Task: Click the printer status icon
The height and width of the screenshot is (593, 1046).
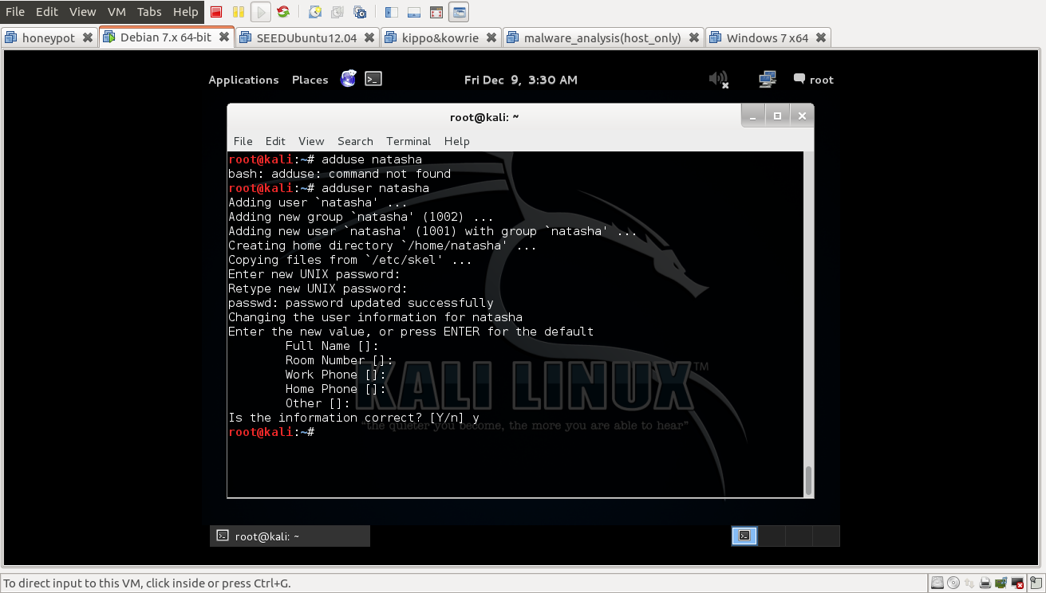Action: click(x=986, y=583)
